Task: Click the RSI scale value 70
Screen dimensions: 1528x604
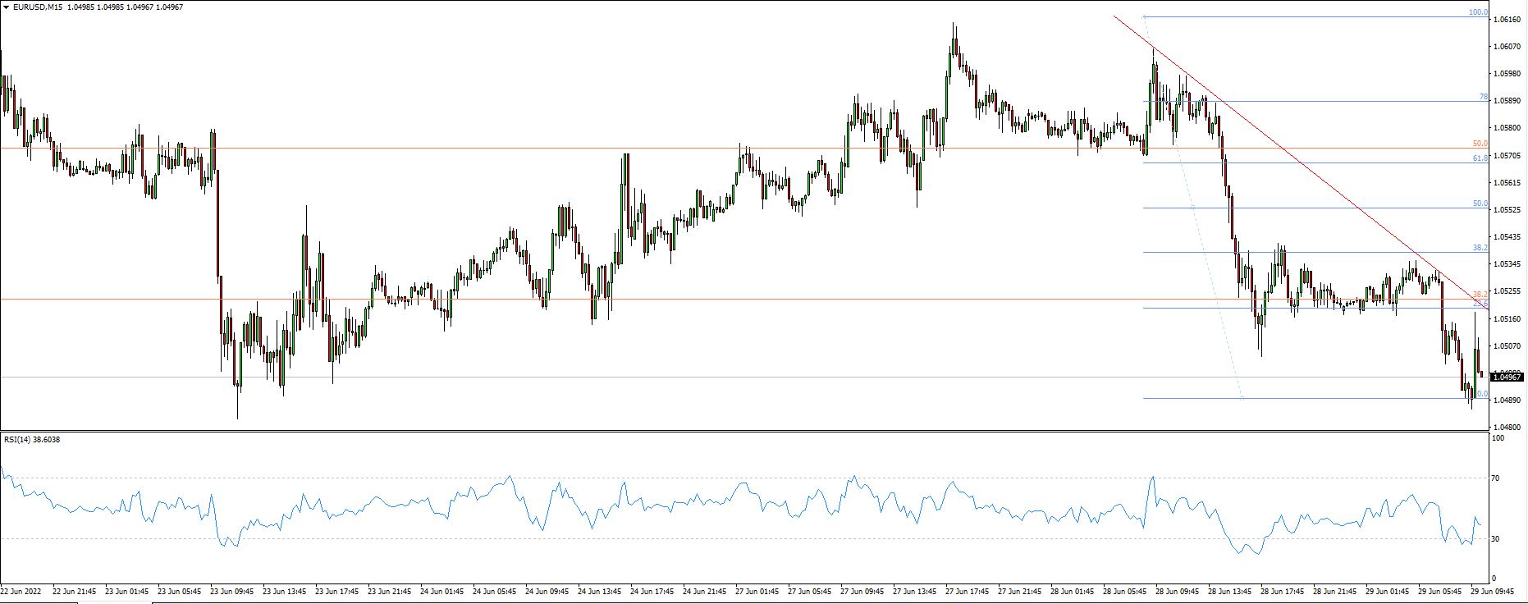Action: pyautogui.click(x=1496, y=478)
